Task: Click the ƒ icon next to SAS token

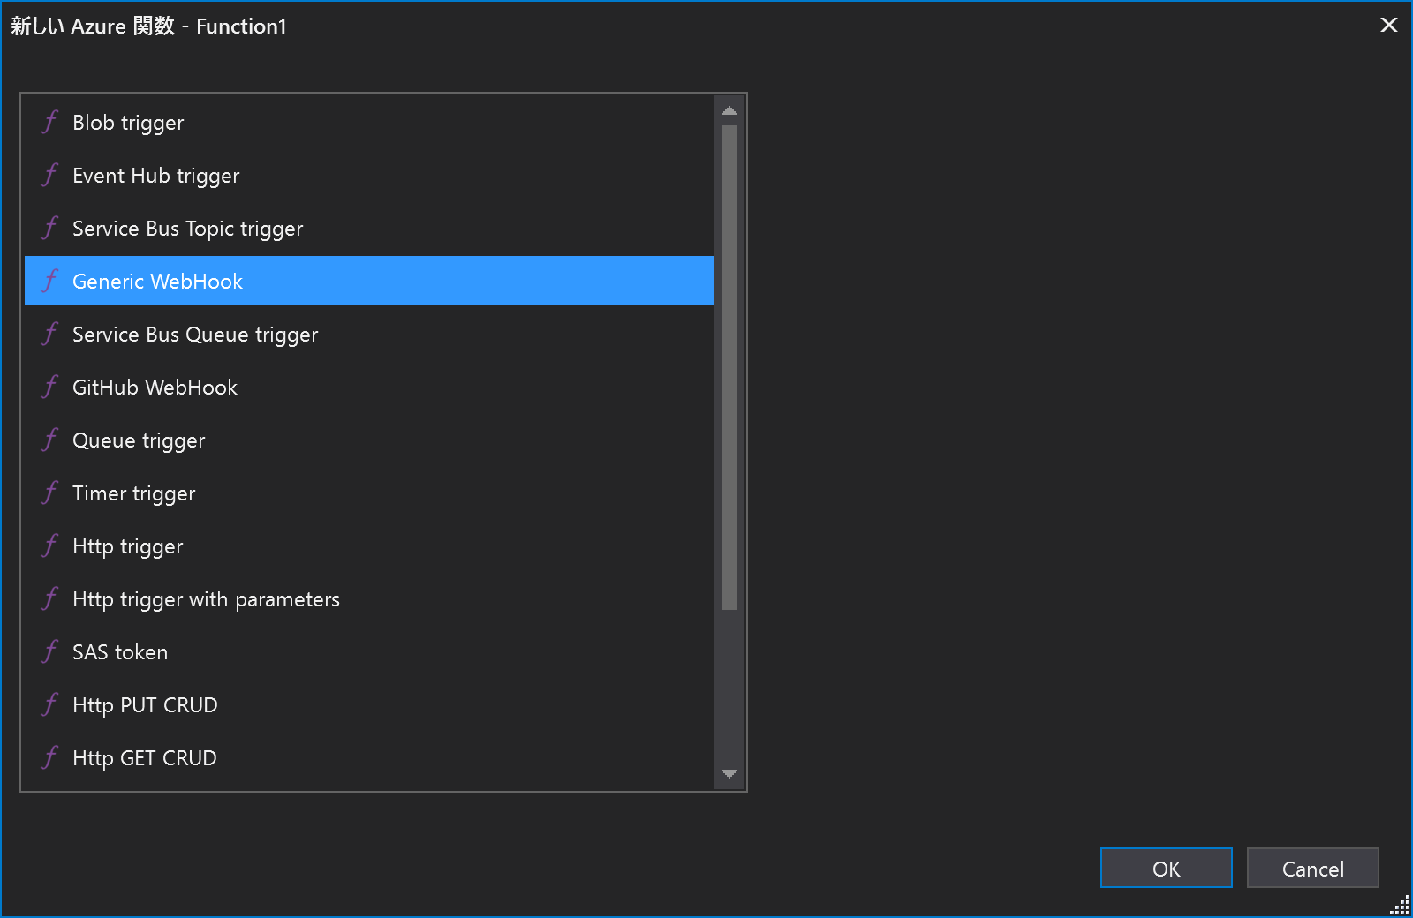Action: coord(49,651)
